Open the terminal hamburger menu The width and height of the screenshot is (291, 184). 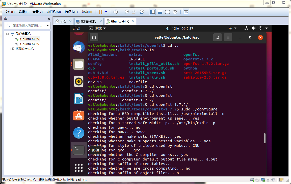(228, 38)
